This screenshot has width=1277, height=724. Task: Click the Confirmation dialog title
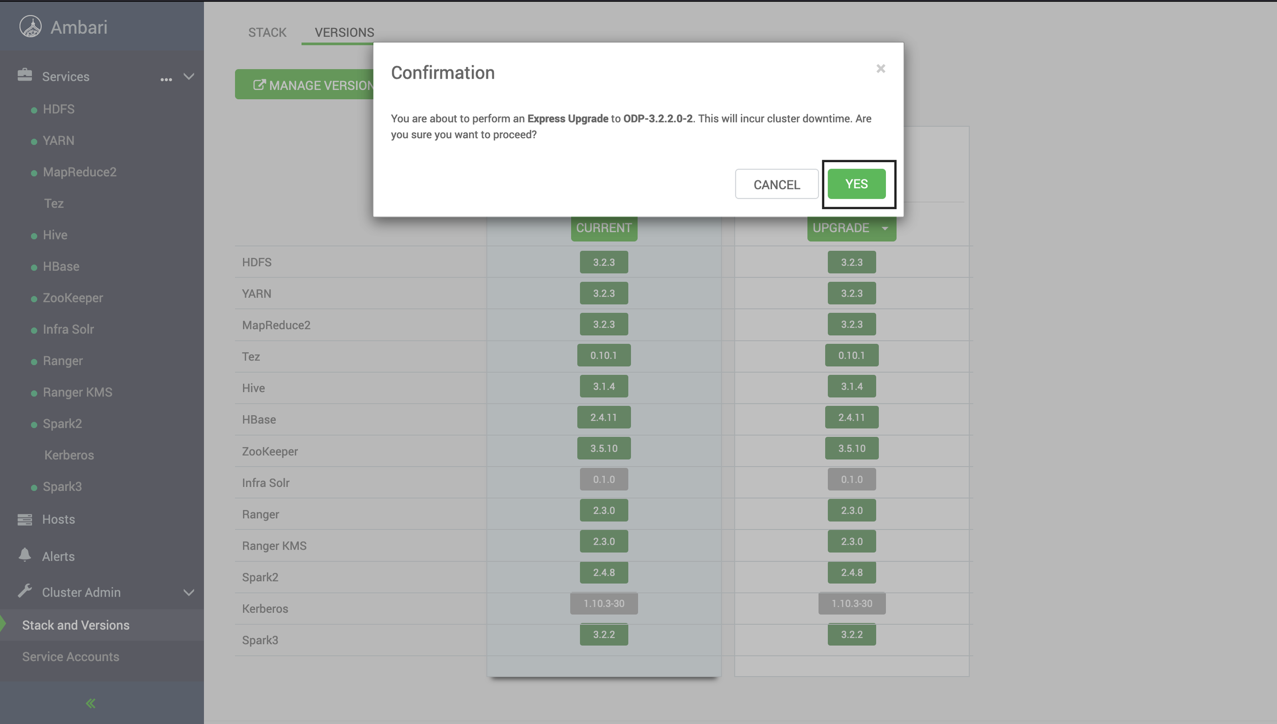coord(443,73)
